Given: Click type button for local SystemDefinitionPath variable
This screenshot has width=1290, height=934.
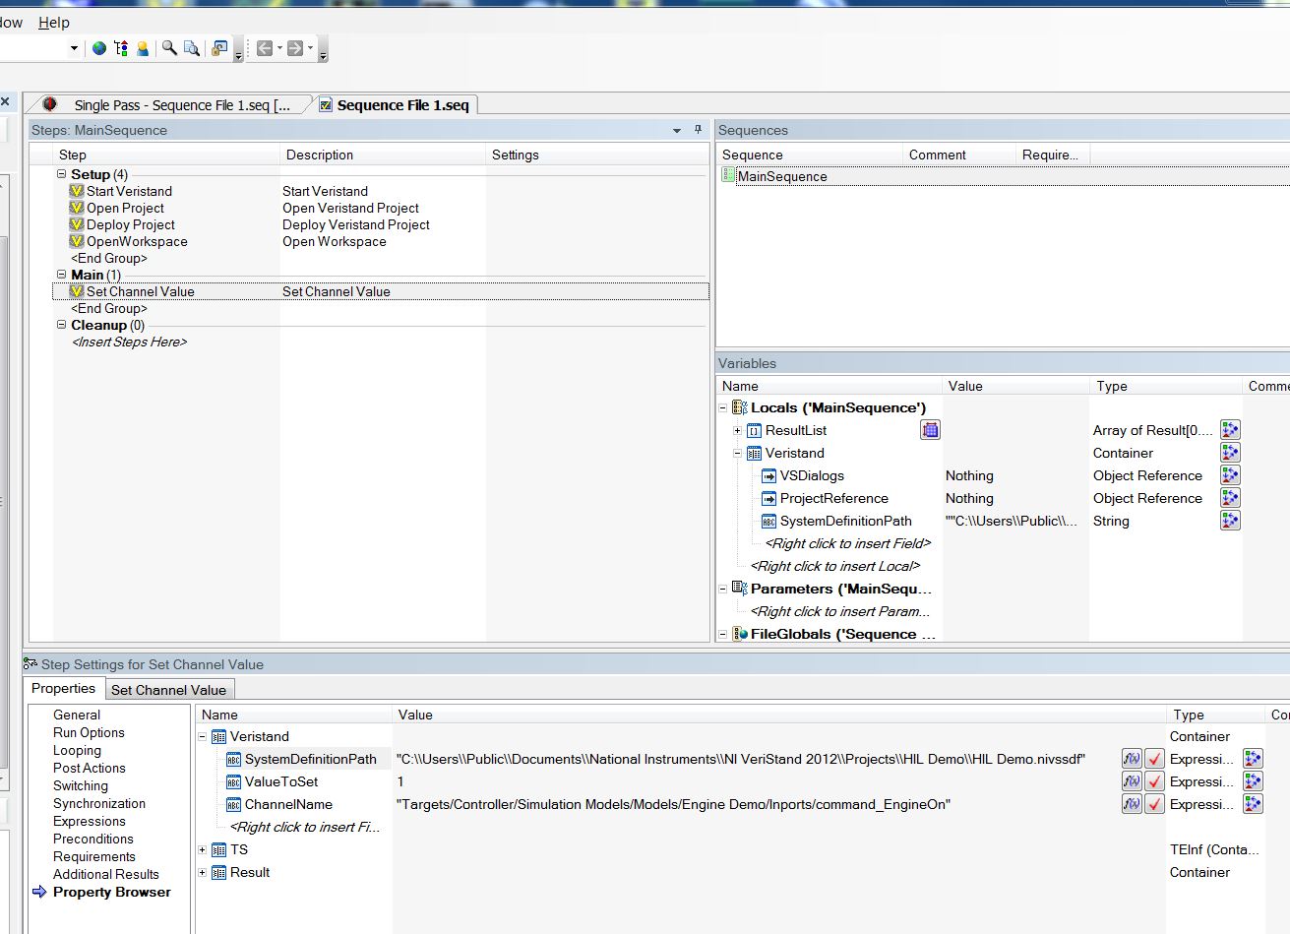Looking at the screenshot, I should coord(1230,521).
